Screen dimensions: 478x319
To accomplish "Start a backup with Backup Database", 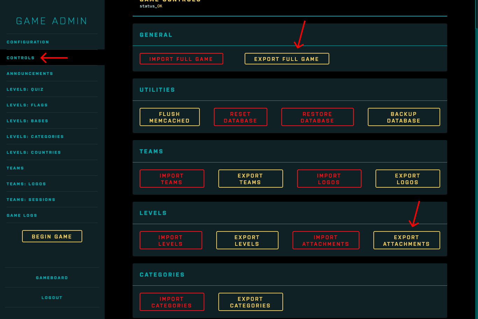I will (x=403, y=117).
